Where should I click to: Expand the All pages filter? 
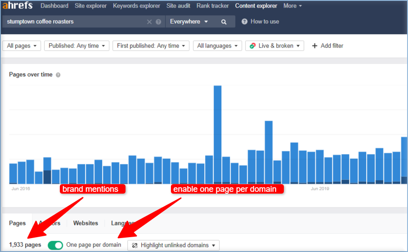[22, 46]
